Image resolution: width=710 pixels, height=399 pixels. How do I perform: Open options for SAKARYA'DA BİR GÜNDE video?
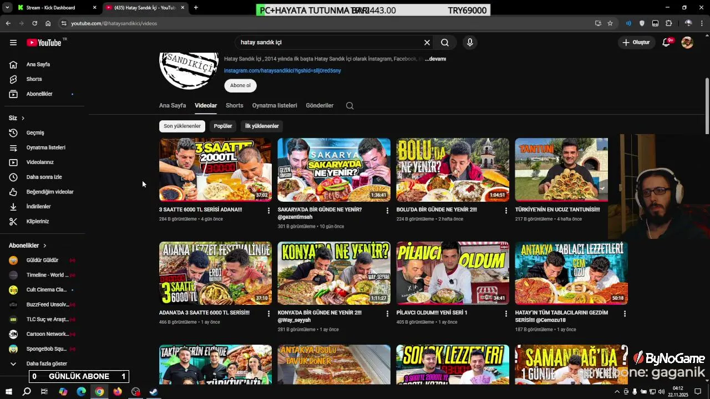point(387,211)
